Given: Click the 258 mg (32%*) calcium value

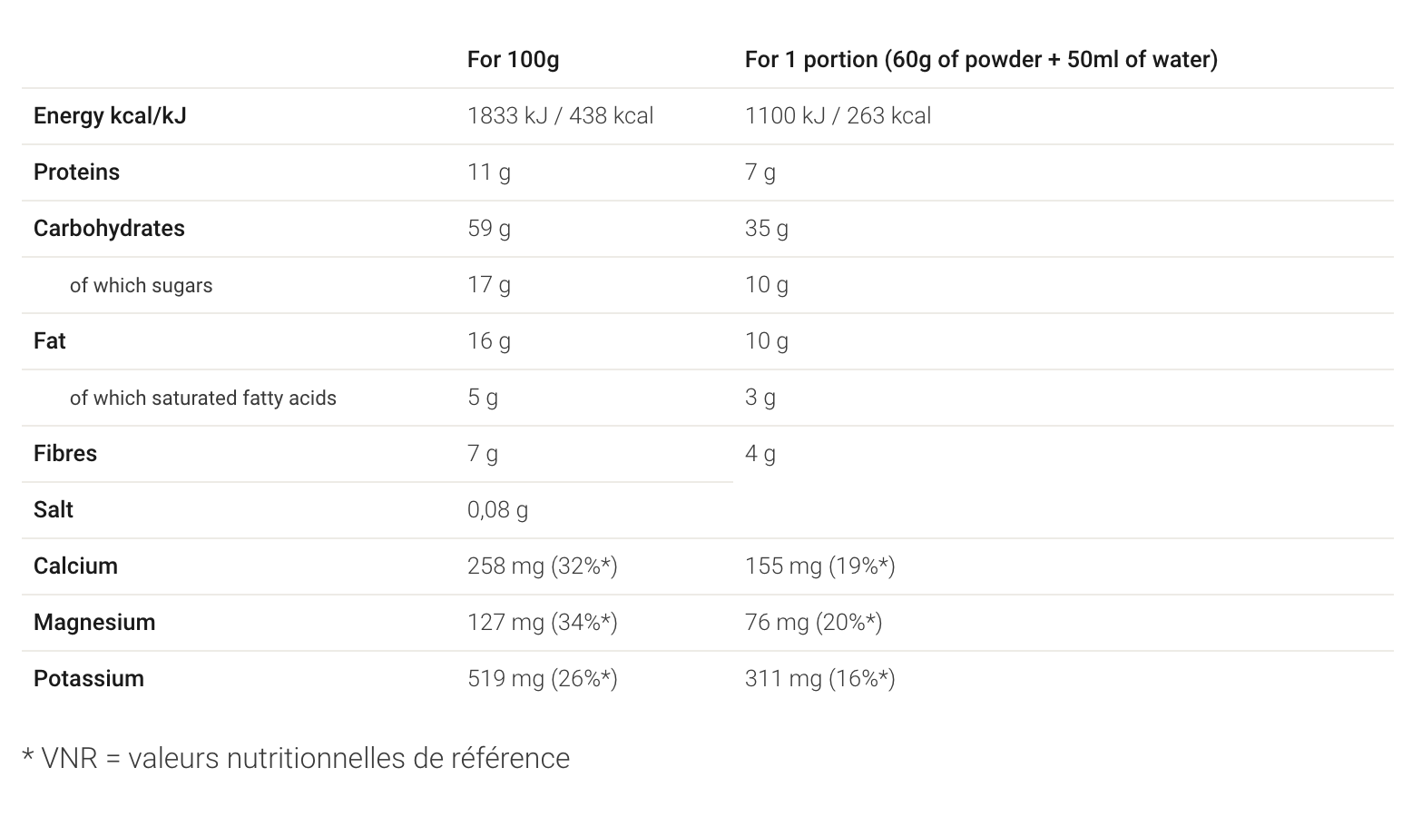Looking at the screenshot, I should tap(542, 566).
